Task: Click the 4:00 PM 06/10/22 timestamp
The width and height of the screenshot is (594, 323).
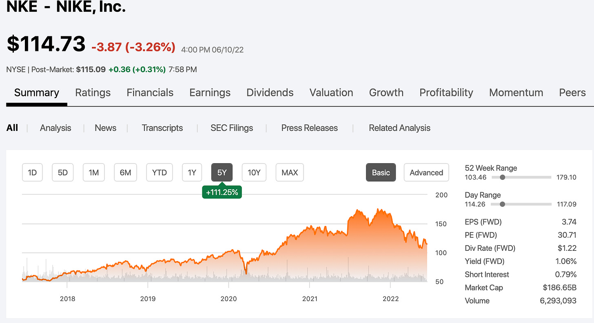Action: (x=212, y=50)
